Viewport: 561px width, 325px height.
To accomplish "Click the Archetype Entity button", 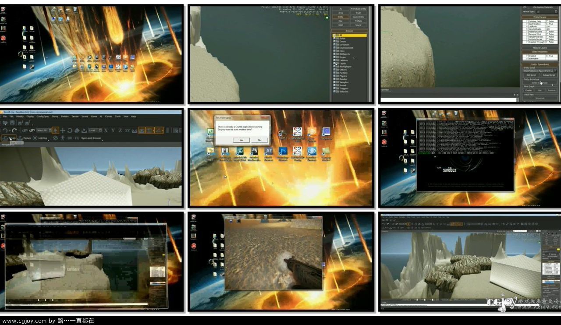I will pyautogui.click(x=358, y=9).
